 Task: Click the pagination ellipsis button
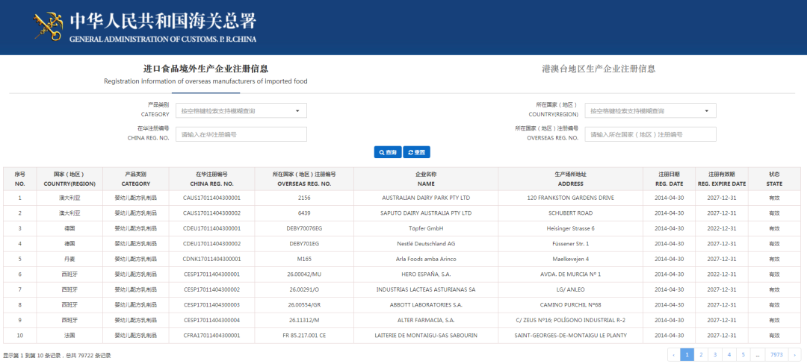758,355
